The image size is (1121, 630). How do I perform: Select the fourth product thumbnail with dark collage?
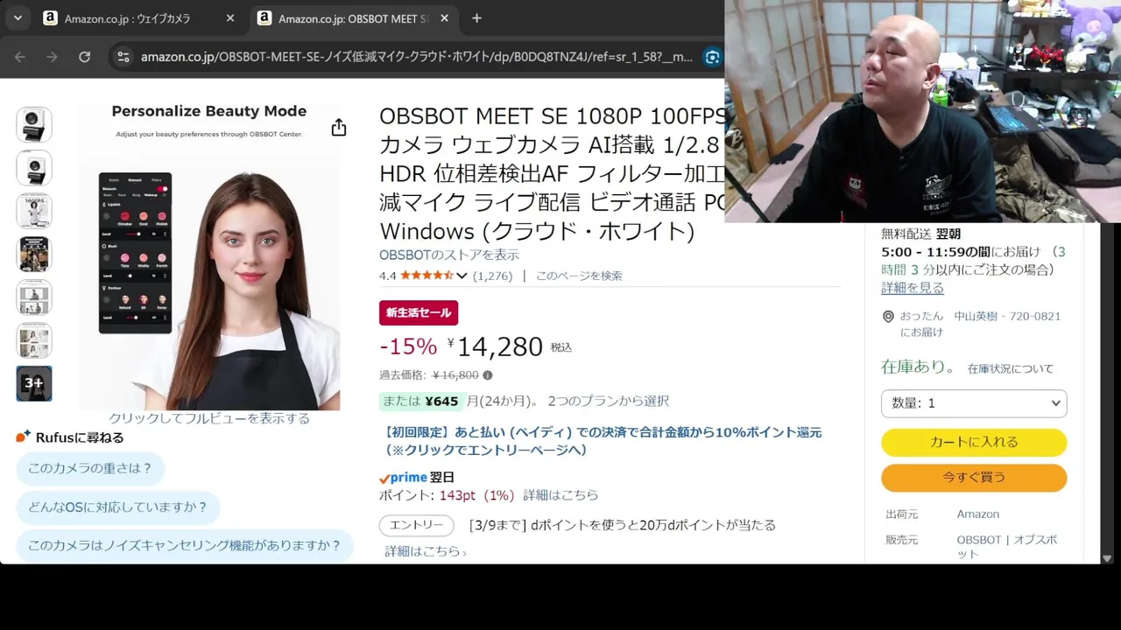point(34,254)
